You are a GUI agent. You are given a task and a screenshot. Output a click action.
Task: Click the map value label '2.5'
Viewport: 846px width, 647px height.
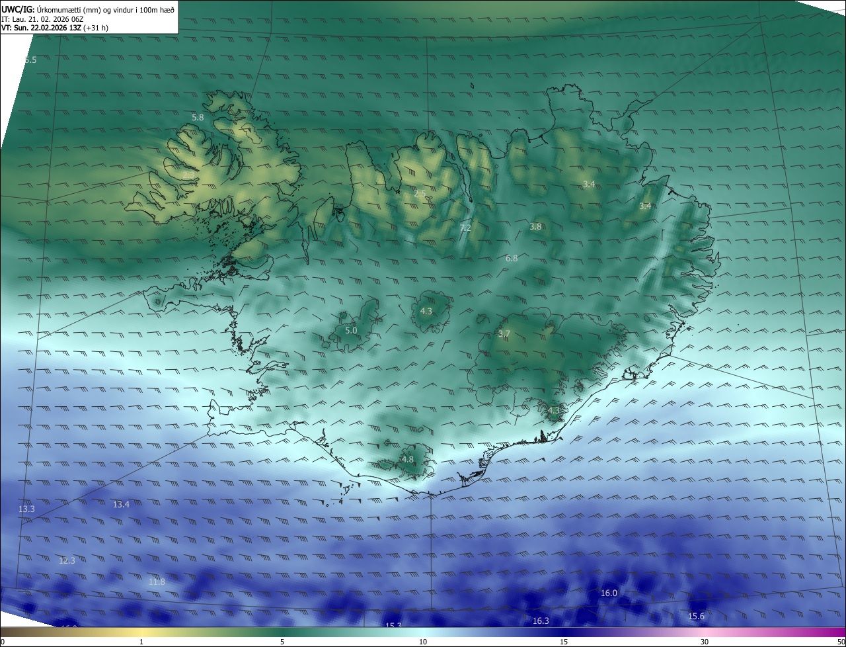click(420, 194)
